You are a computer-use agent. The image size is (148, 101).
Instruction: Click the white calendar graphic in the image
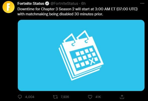coord(81,55)
